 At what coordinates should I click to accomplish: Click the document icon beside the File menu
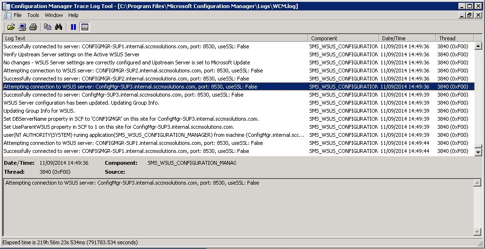(7, 15)
